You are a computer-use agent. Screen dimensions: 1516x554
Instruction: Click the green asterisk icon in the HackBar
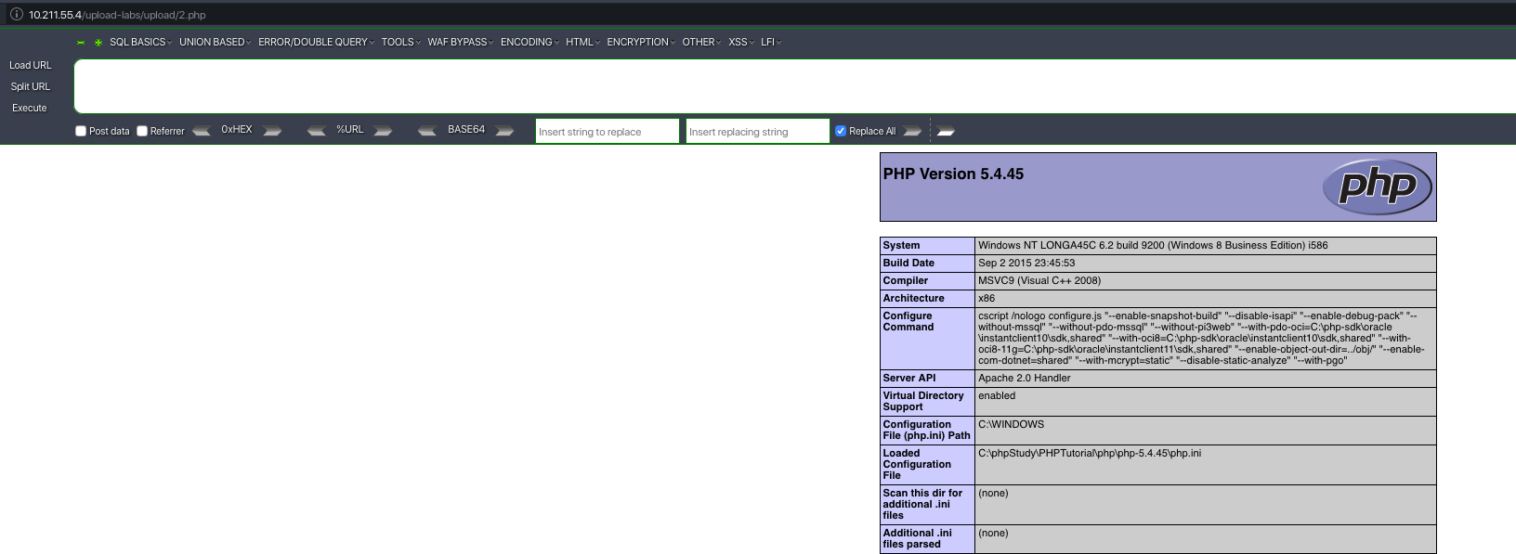coord(98,43)
